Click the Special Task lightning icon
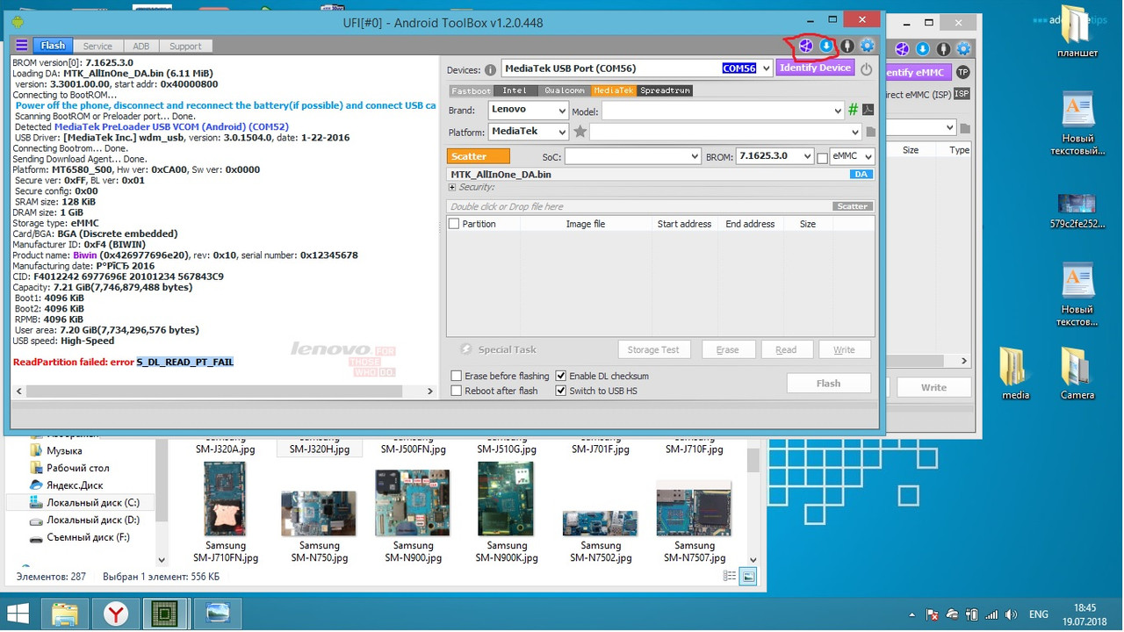 click(466, 349)
